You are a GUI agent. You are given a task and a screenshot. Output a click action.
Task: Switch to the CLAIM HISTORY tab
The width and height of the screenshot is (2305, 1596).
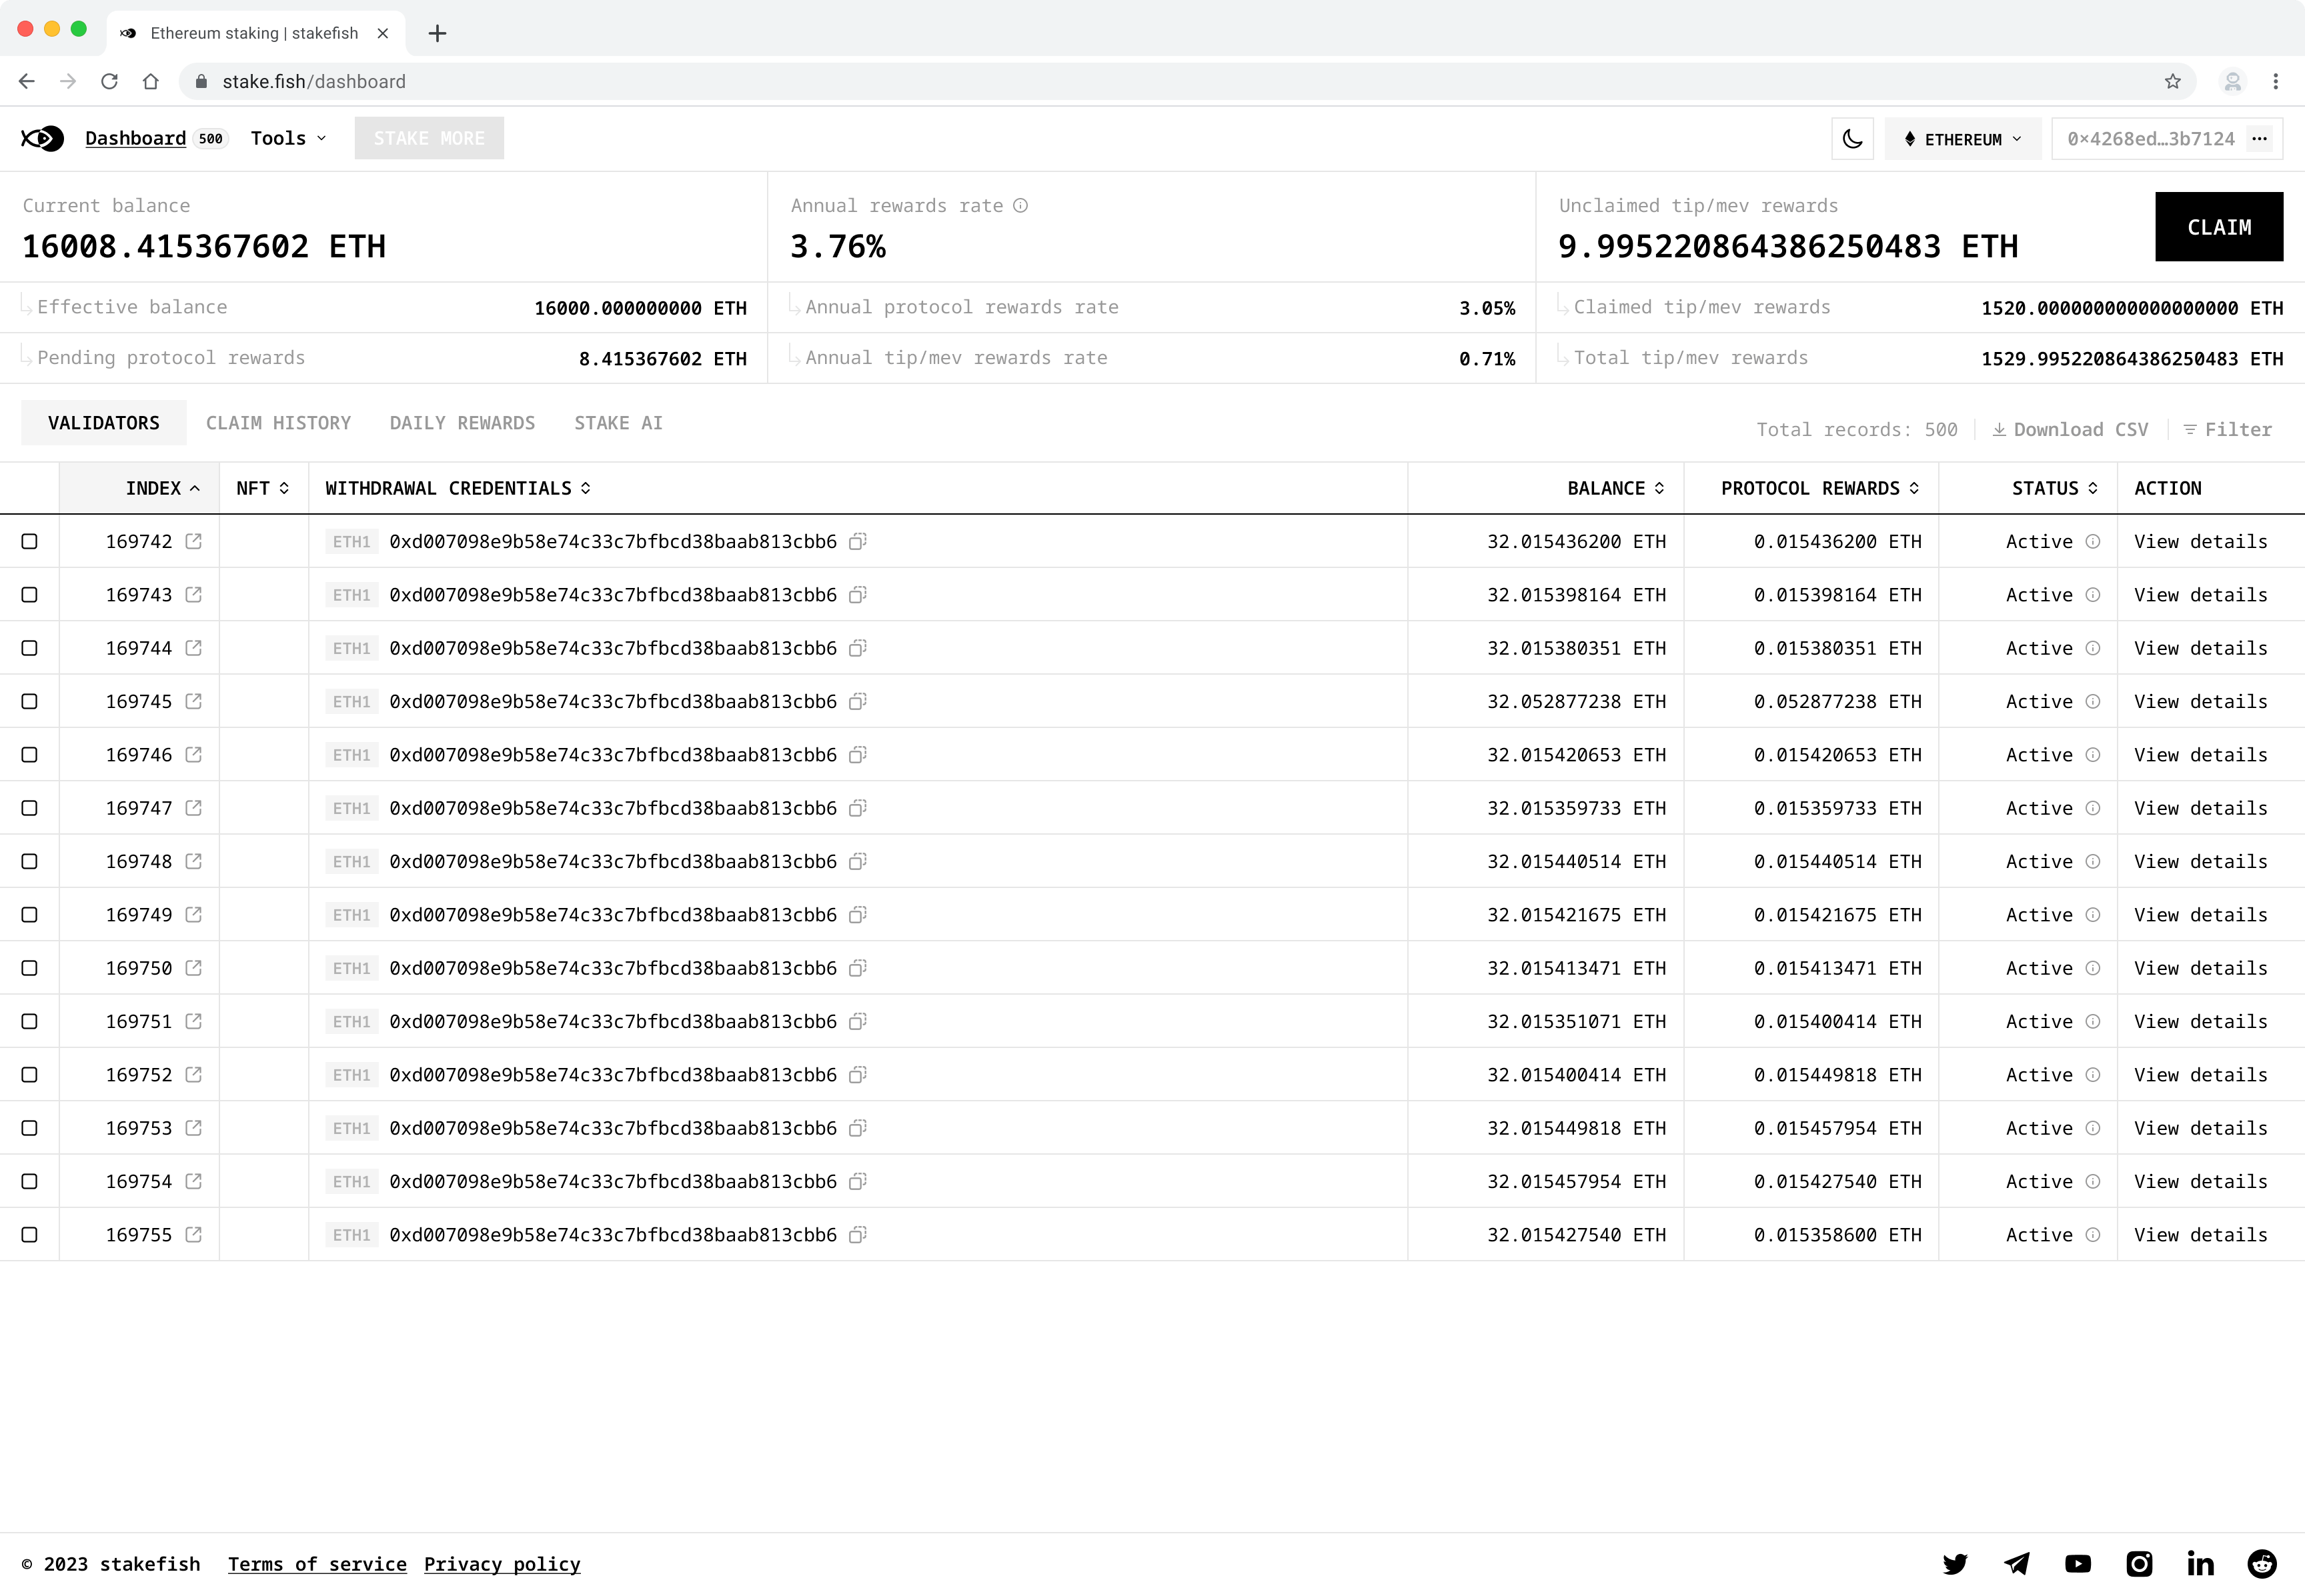[279, 422]
